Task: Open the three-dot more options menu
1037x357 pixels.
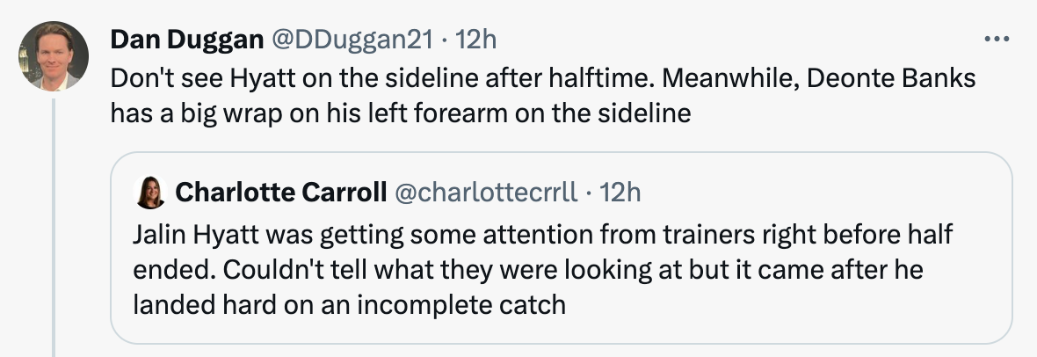Action: pyautogui.click(x=997, y=40)
